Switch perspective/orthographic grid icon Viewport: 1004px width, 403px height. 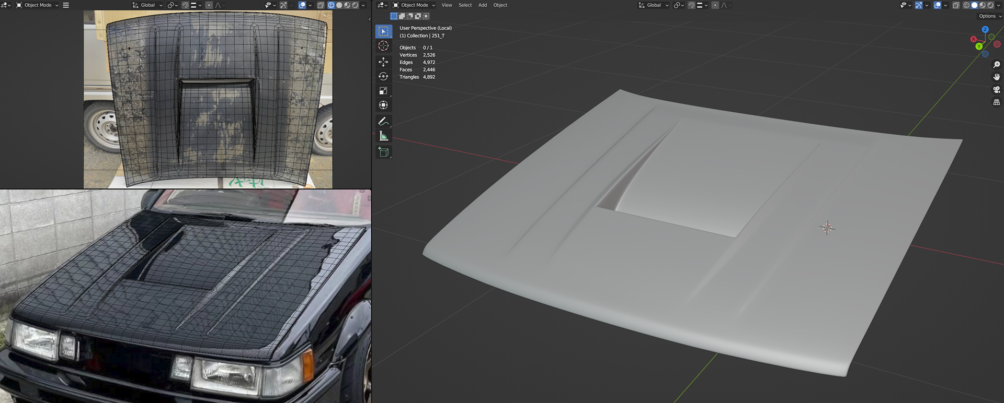pos(997,102)
